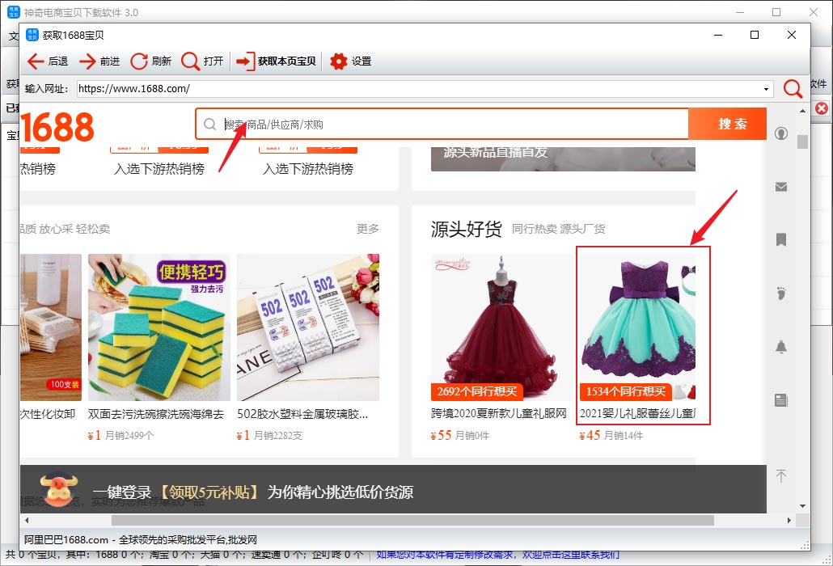Click the 后退 back arrow button
833x566 pixels.
coord(47,61)
